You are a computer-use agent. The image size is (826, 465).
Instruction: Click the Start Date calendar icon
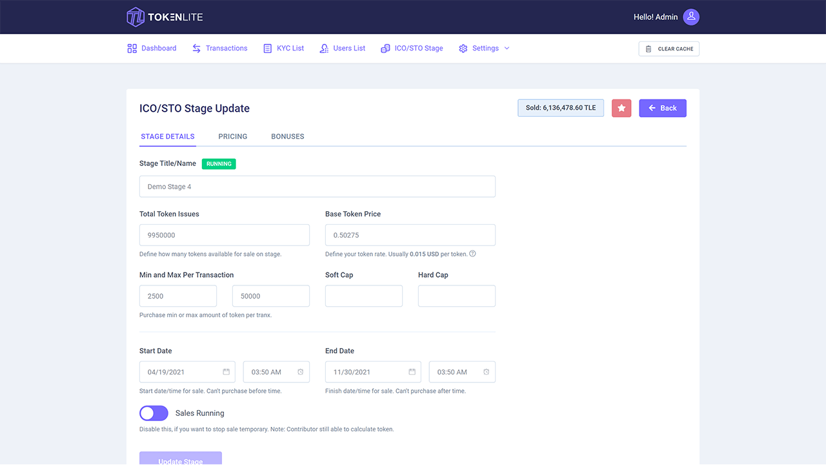227,372
